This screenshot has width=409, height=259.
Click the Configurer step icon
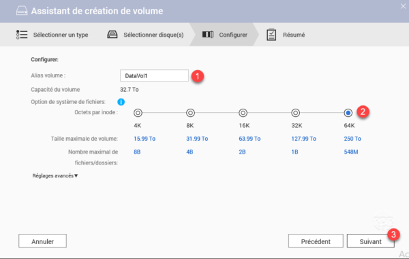(x=208, y=34)
